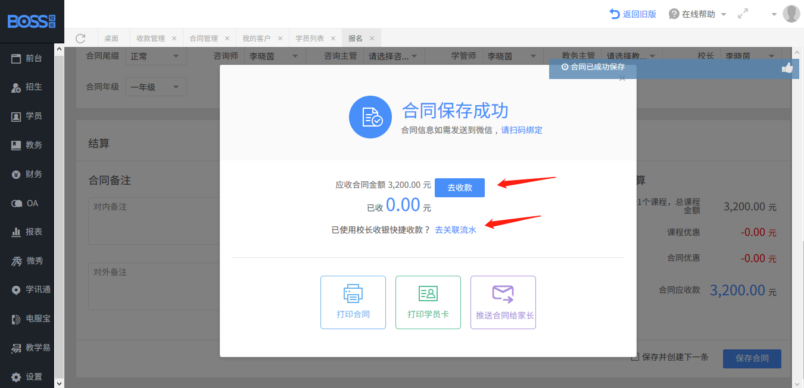Expand the 在线帮助 dropdown arrow
Viewport: 804px width, 388px height.
point(724,14)
